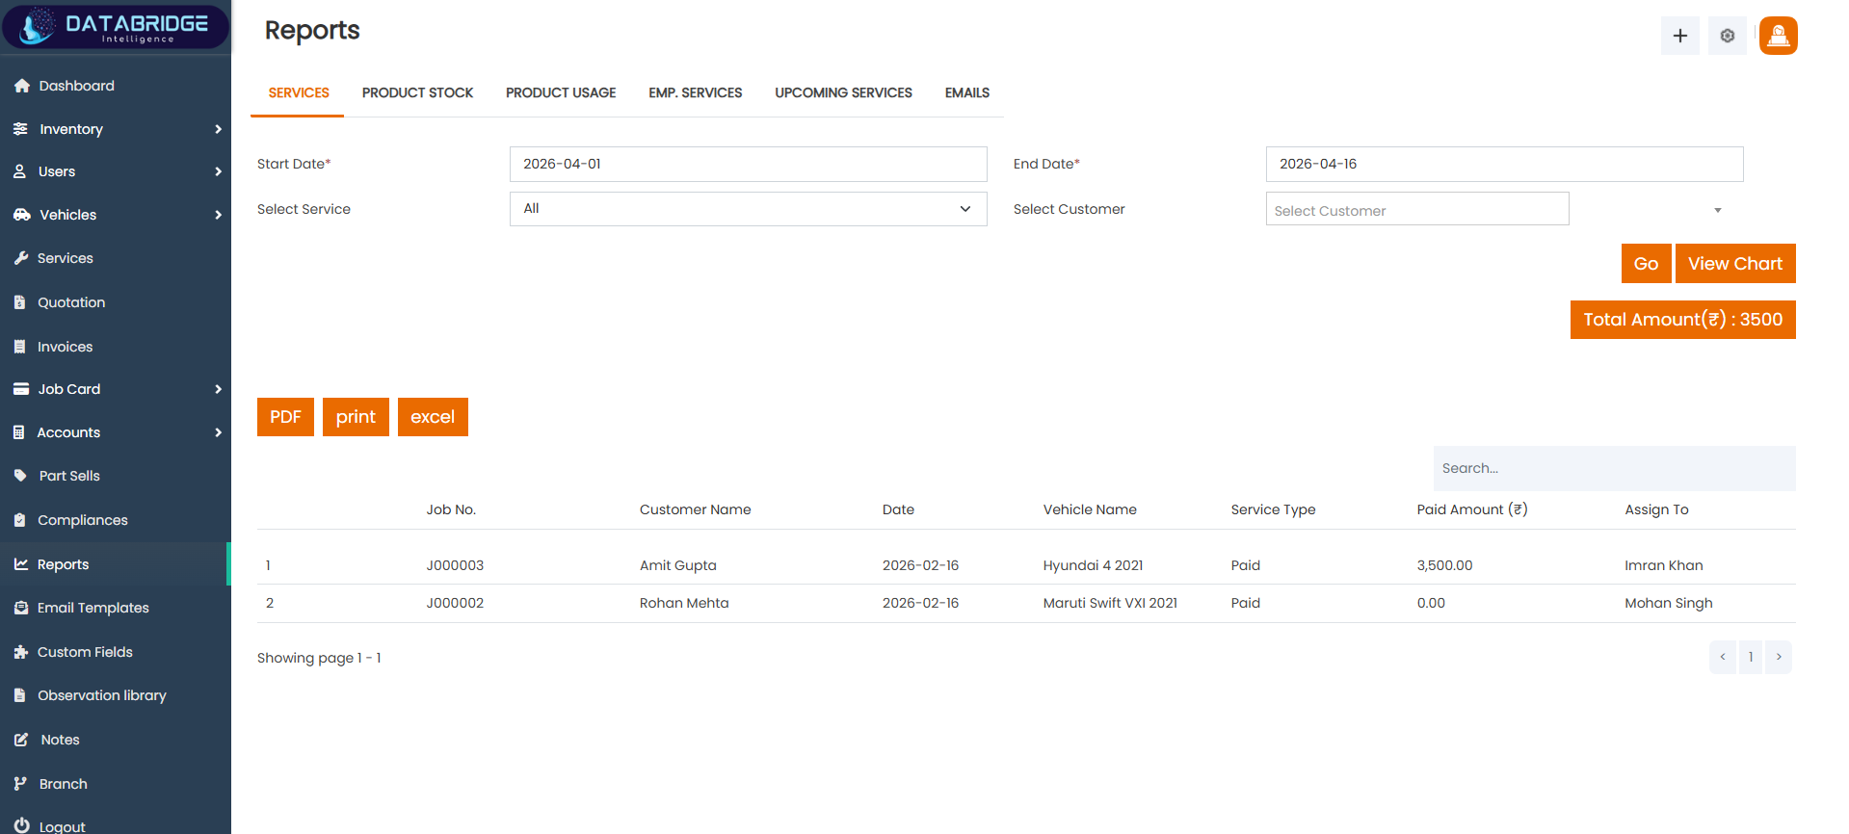Click the plus add icon in header
Viewport: 1849px width, 834px height.
coord(1679,36)
